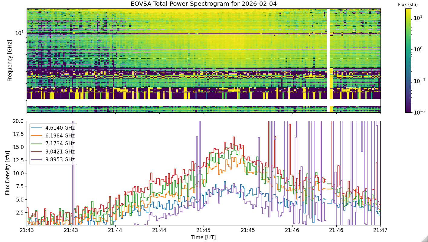
Task: Click the Flux Density [sfu] axis label
Action: point(8,173)
